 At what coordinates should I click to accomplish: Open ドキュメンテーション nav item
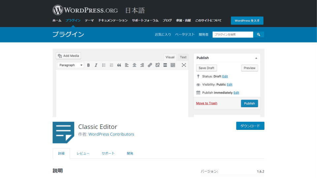click(x=113, y=20)
